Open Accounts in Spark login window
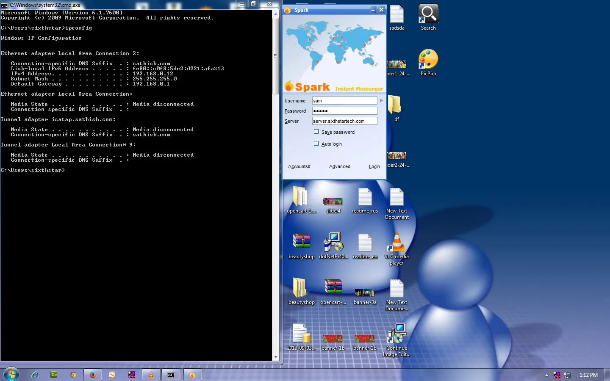The image size is (610, 381). tap(299, 166)
